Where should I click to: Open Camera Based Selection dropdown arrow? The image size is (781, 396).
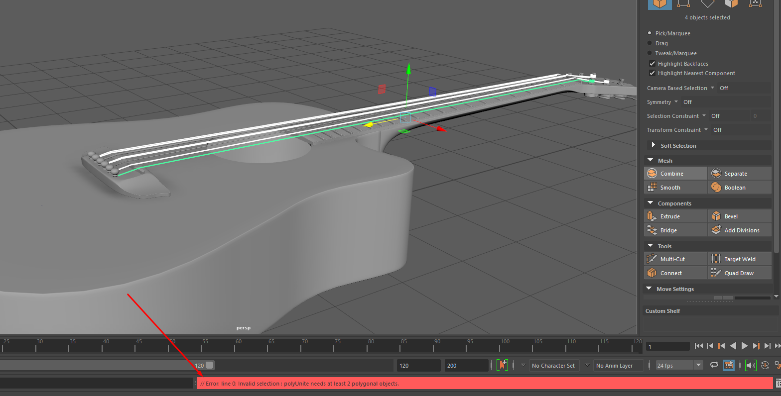[712, 88]
